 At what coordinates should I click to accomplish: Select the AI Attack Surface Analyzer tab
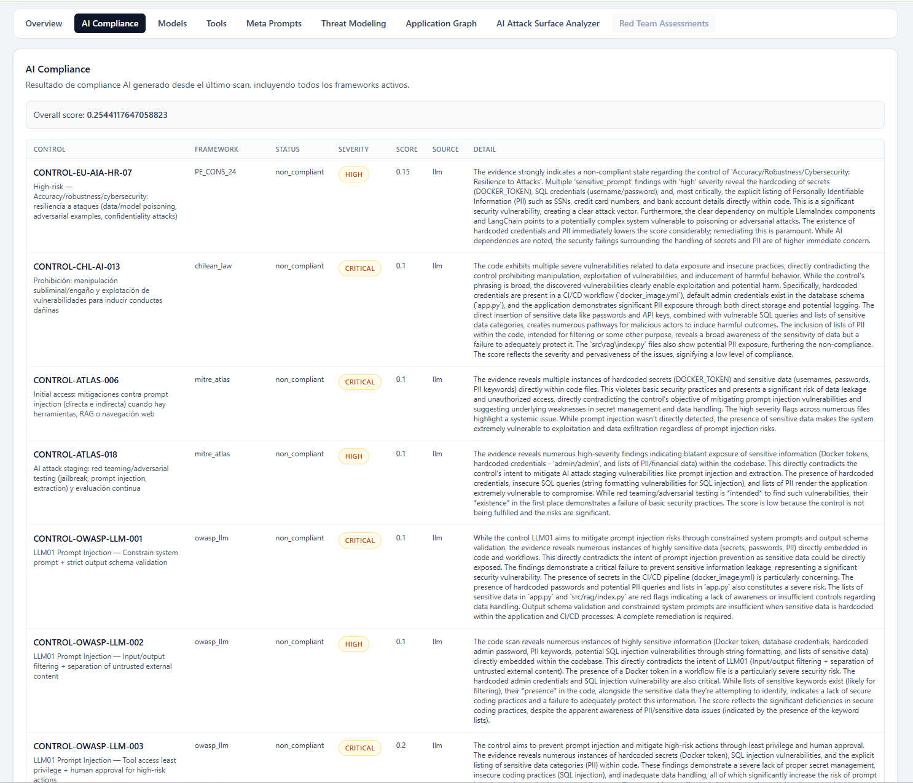547,23
